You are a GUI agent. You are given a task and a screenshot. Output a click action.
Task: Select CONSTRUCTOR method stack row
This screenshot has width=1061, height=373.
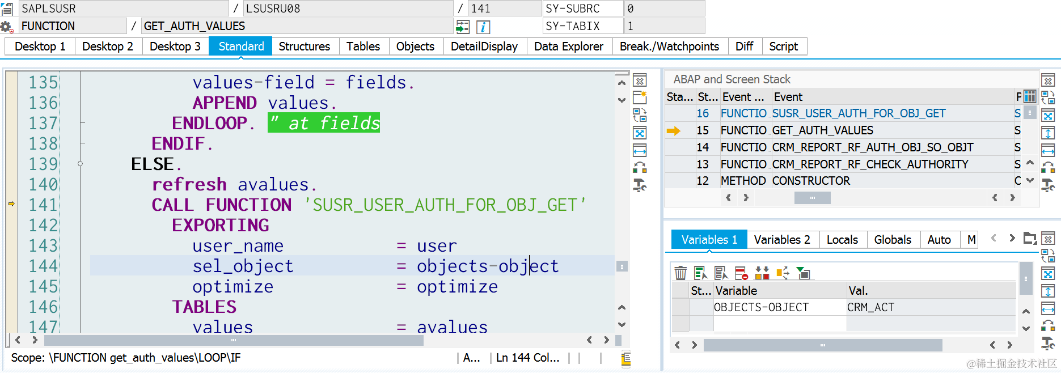[x=843, y=181]
